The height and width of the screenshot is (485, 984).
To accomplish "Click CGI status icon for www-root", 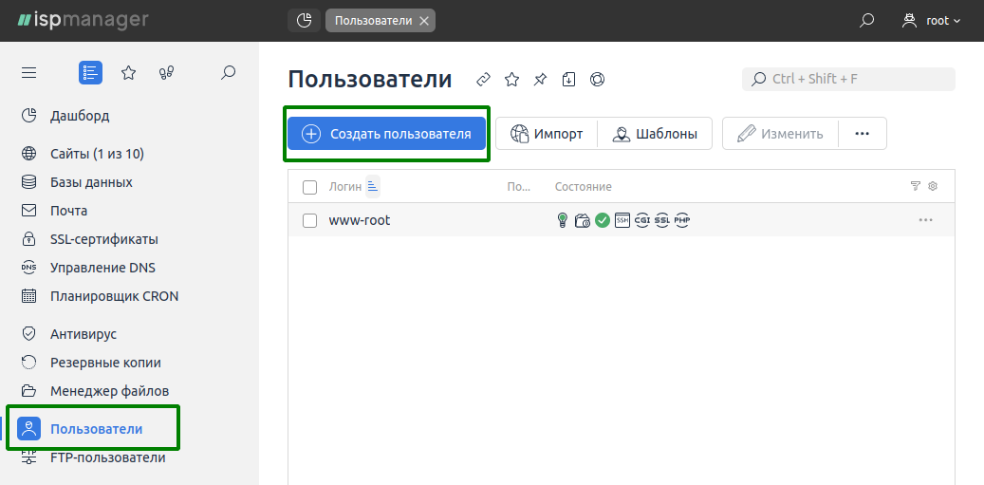I will coord(642,220).
